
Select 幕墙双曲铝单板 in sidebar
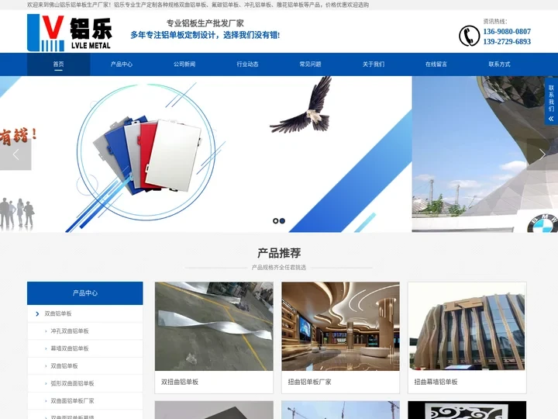click(70, 348)
